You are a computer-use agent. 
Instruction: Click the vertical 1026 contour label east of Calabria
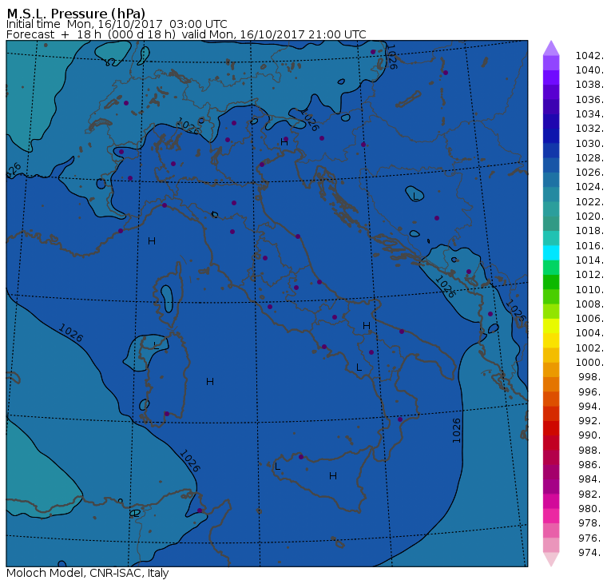click(457, 431)
